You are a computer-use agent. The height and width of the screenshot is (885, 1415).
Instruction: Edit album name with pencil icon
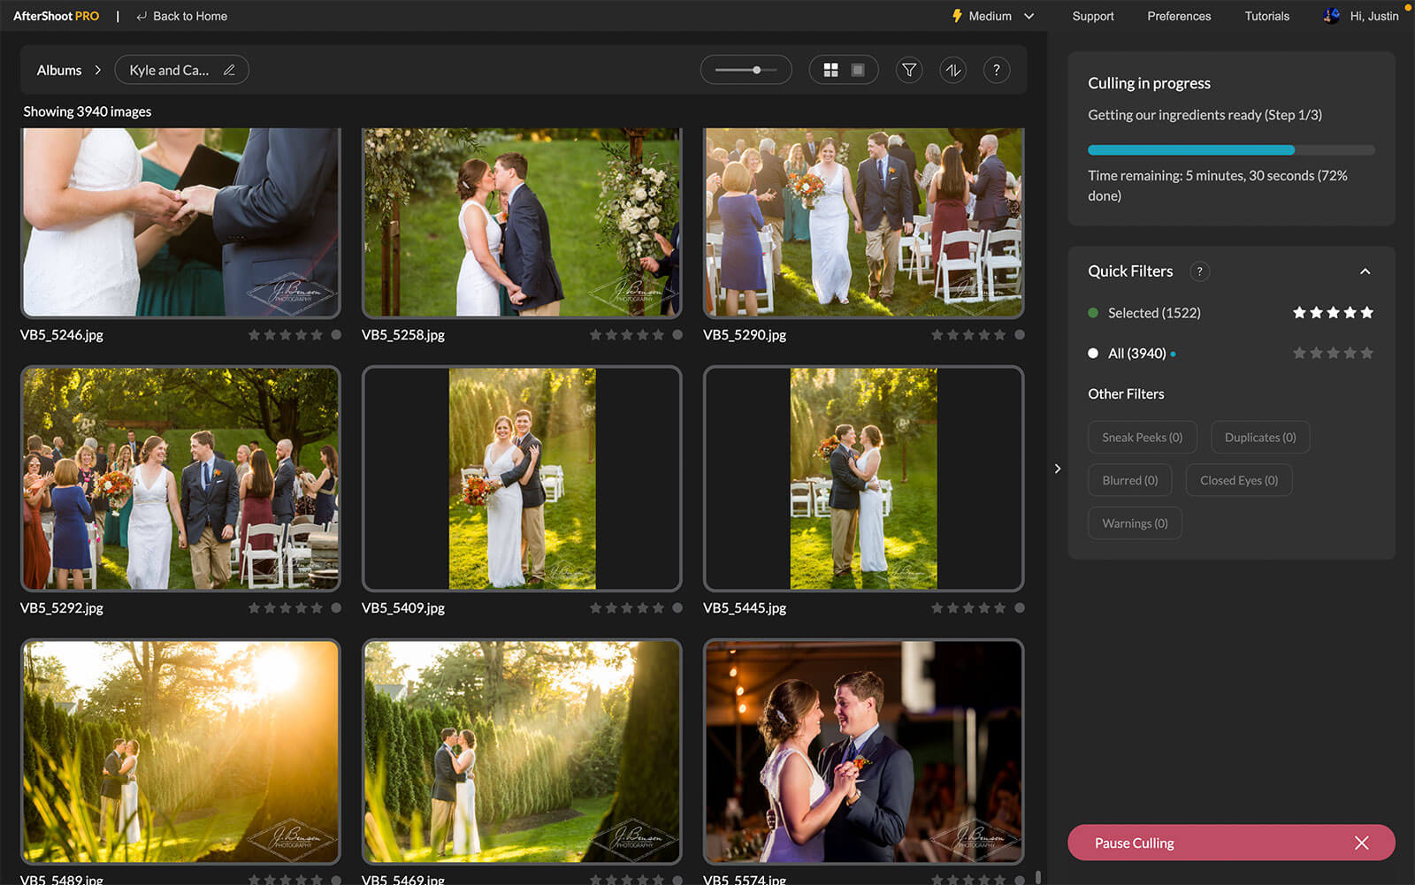[x=229, y=70]
